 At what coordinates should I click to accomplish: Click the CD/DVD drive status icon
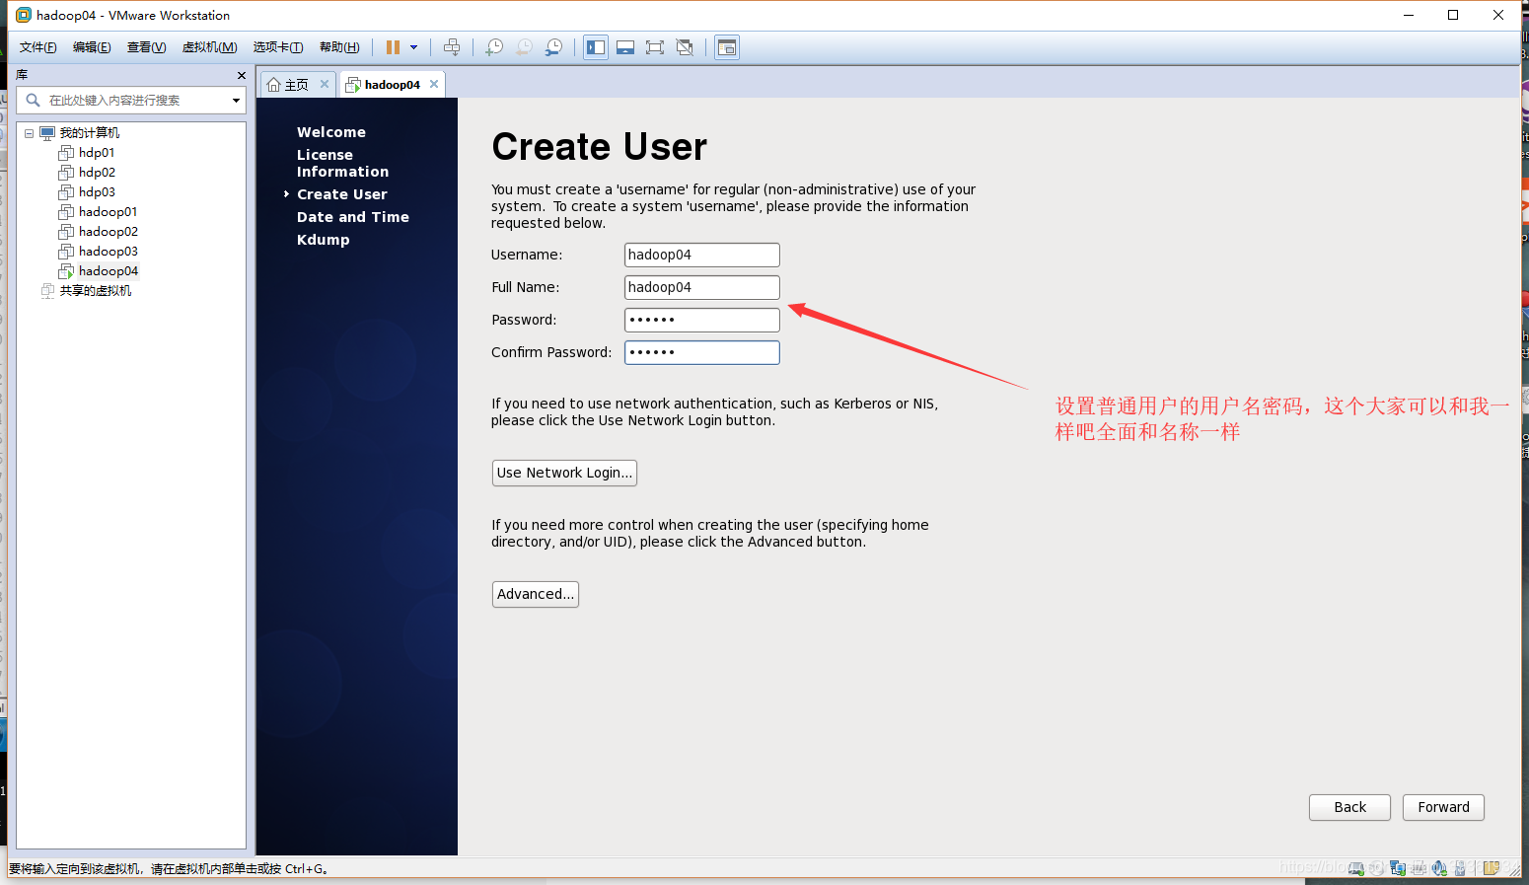point(1377,868)
